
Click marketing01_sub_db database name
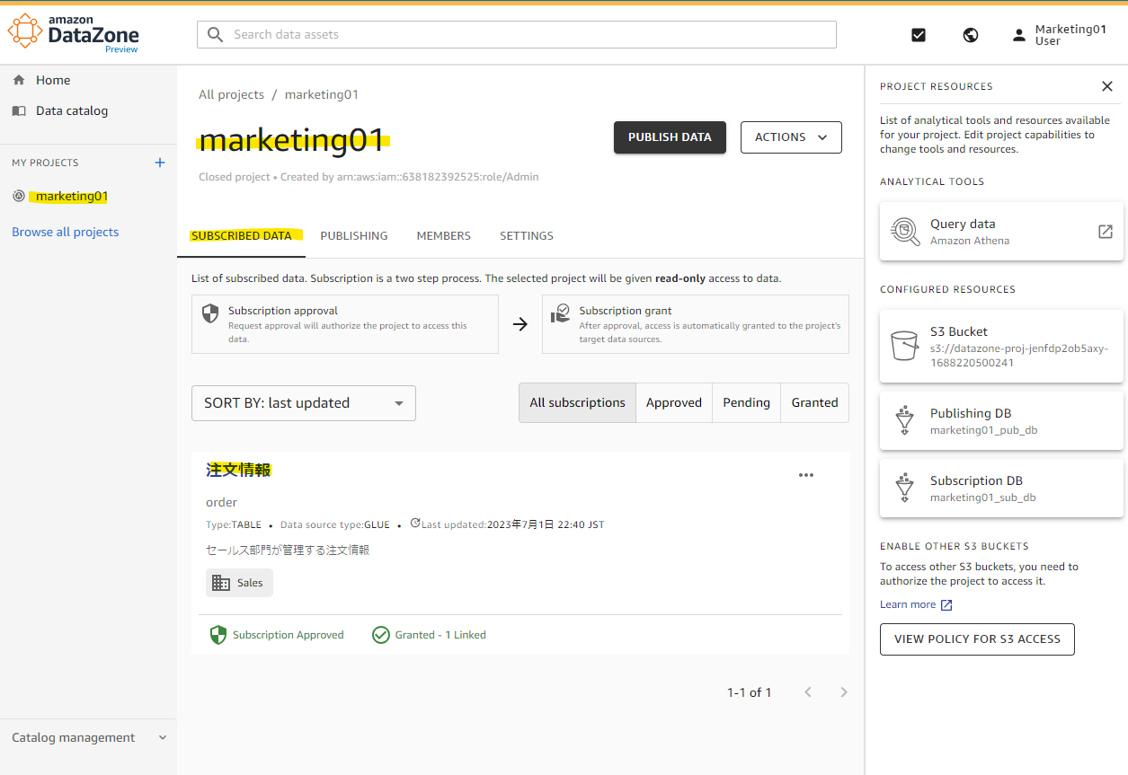click(x=983, y=498)
